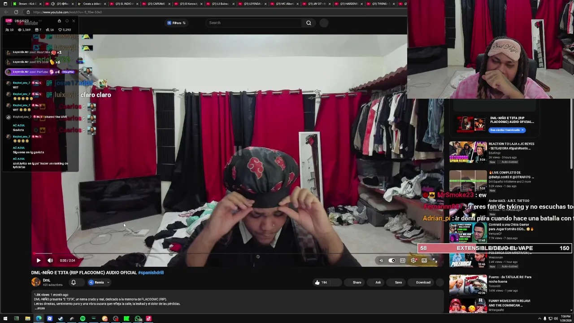Enable closed captions in the player
Viewport: 574px width, 323px height.
click(403, 260)
